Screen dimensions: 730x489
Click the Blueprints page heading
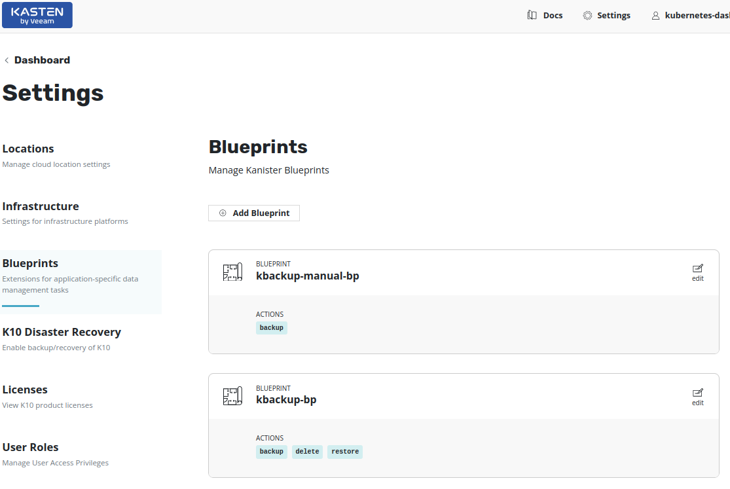pos(258,147)
